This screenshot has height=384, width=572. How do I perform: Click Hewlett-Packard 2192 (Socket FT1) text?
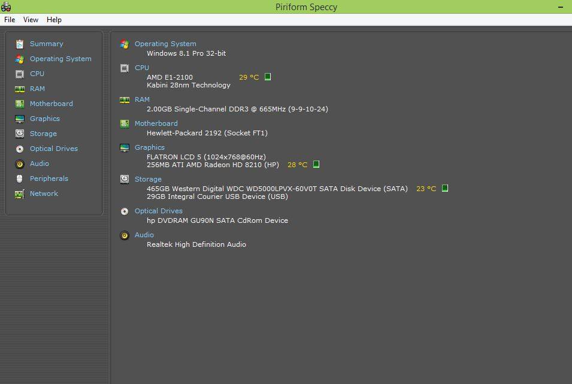[207, 133]
